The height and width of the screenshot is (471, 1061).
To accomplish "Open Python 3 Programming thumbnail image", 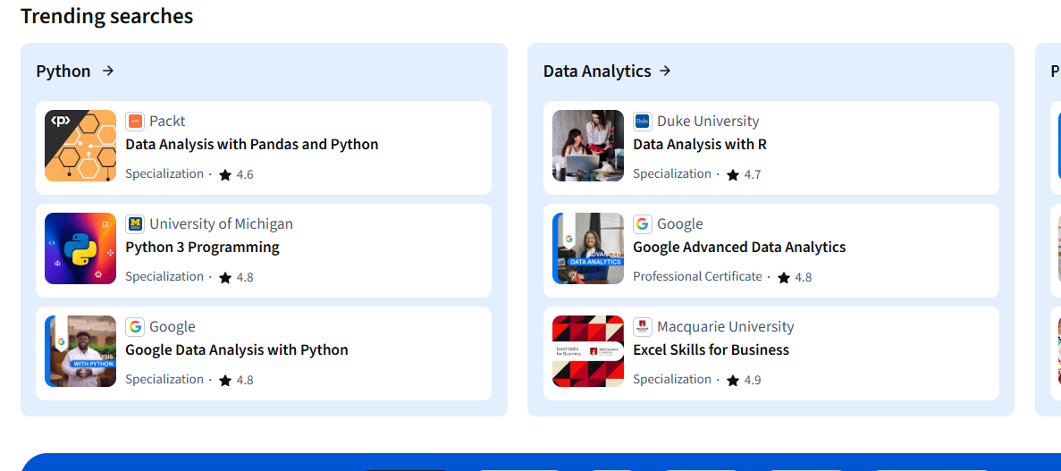I will click(80, 248).
